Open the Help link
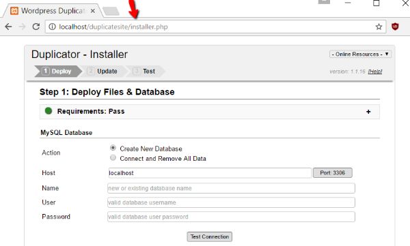 (x=375, y=72)
